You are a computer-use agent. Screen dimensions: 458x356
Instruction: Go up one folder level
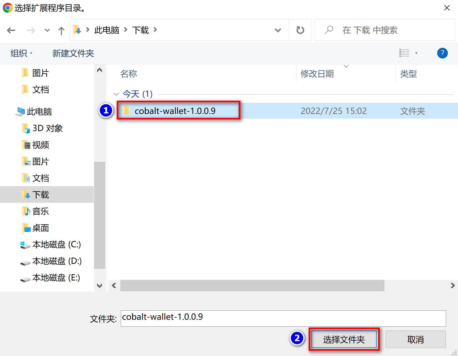pos(61,30)
